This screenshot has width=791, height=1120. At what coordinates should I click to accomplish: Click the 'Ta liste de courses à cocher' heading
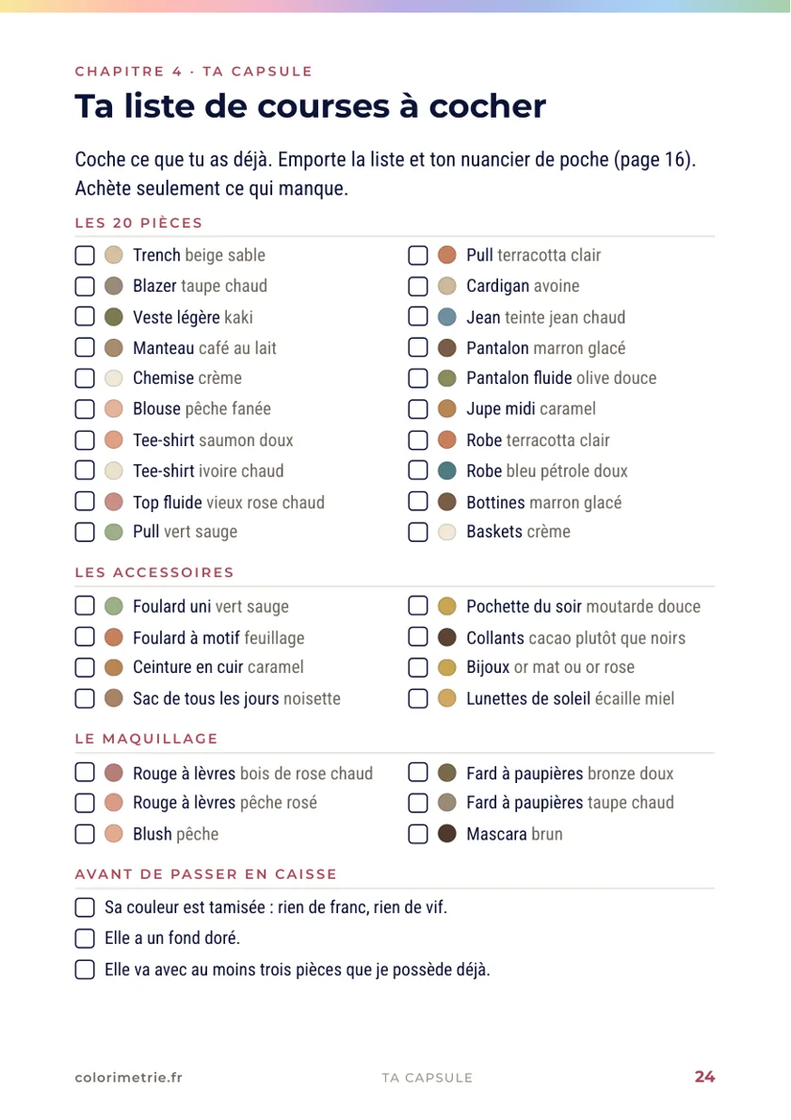tap(310, 106)
